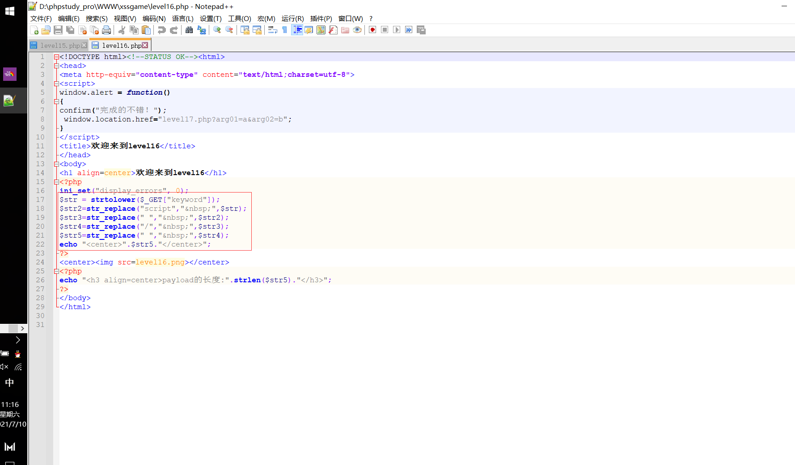Image resolution: width=795 pixels, height=465 pixels.
Task: Open the Replace dialog icon
Action: point(201,30)
